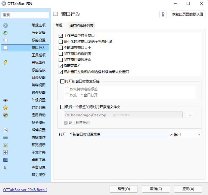Open 其它混杂 settings page
This screenshot has width=208, height=195.
coord(39,175)
